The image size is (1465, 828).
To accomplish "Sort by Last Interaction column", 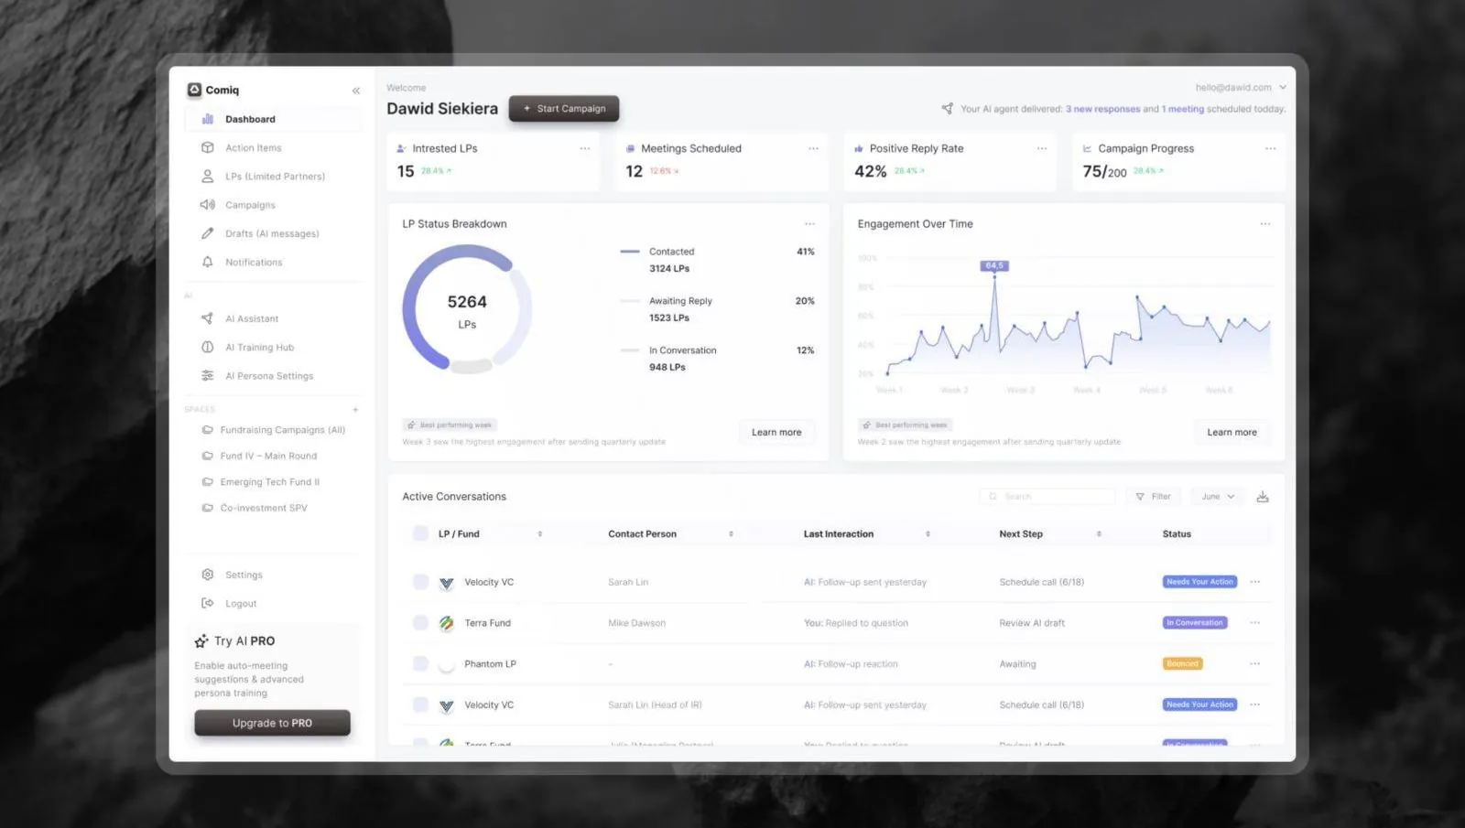I will pos(928,534).
